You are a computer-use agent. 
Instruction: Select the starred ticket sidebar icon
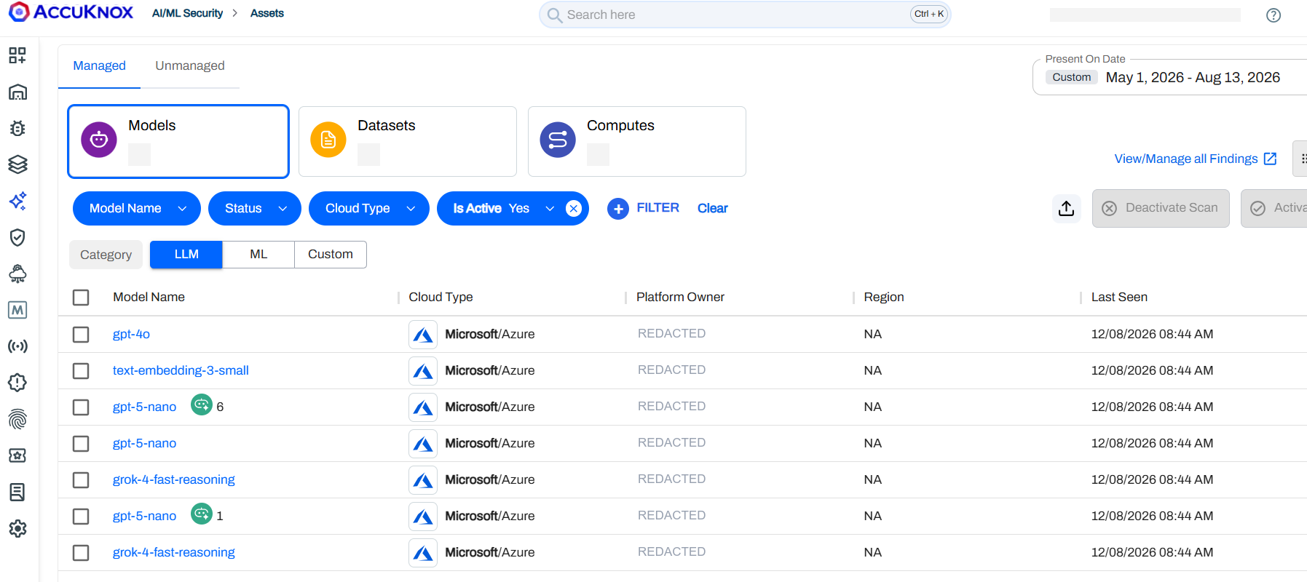tap(17, 455)
